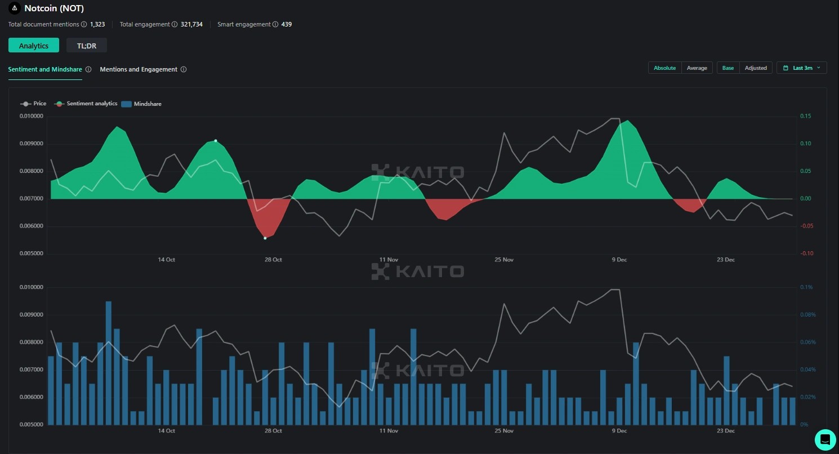Click the Mindshare blue legend swatch

click(x=127, y=104)
